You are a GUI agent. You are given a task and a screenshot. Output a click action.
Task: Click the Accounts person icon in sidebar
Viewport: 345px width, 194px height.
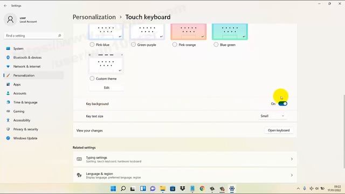coord(8,93)
